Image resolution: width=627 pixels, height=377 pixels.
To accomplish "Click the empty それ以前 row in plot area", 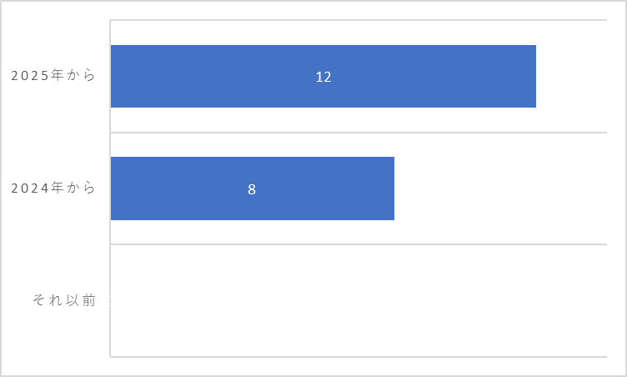I will [x=359, y=300].
